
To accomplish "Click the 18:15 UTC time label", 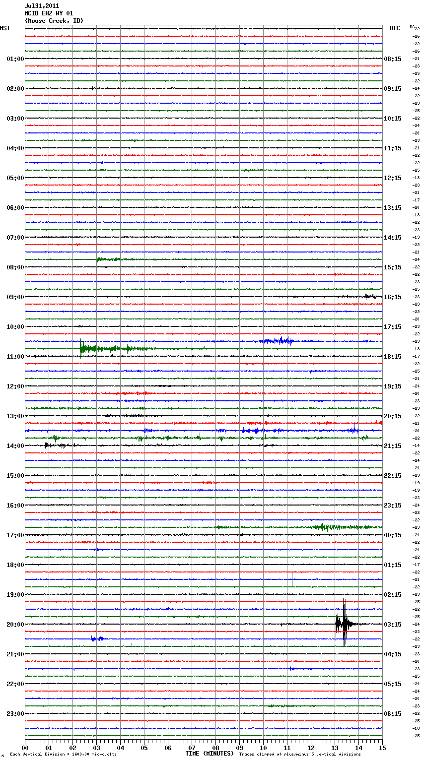I will [x=393, y=357].
